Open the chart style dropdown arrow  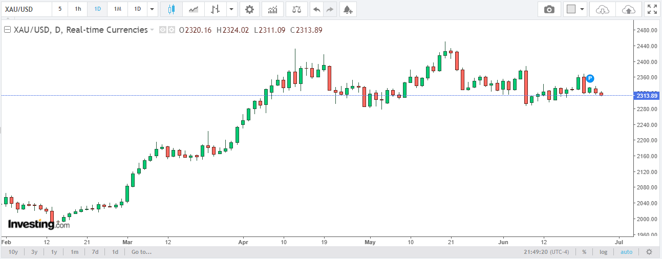click(x=231, y=9)
